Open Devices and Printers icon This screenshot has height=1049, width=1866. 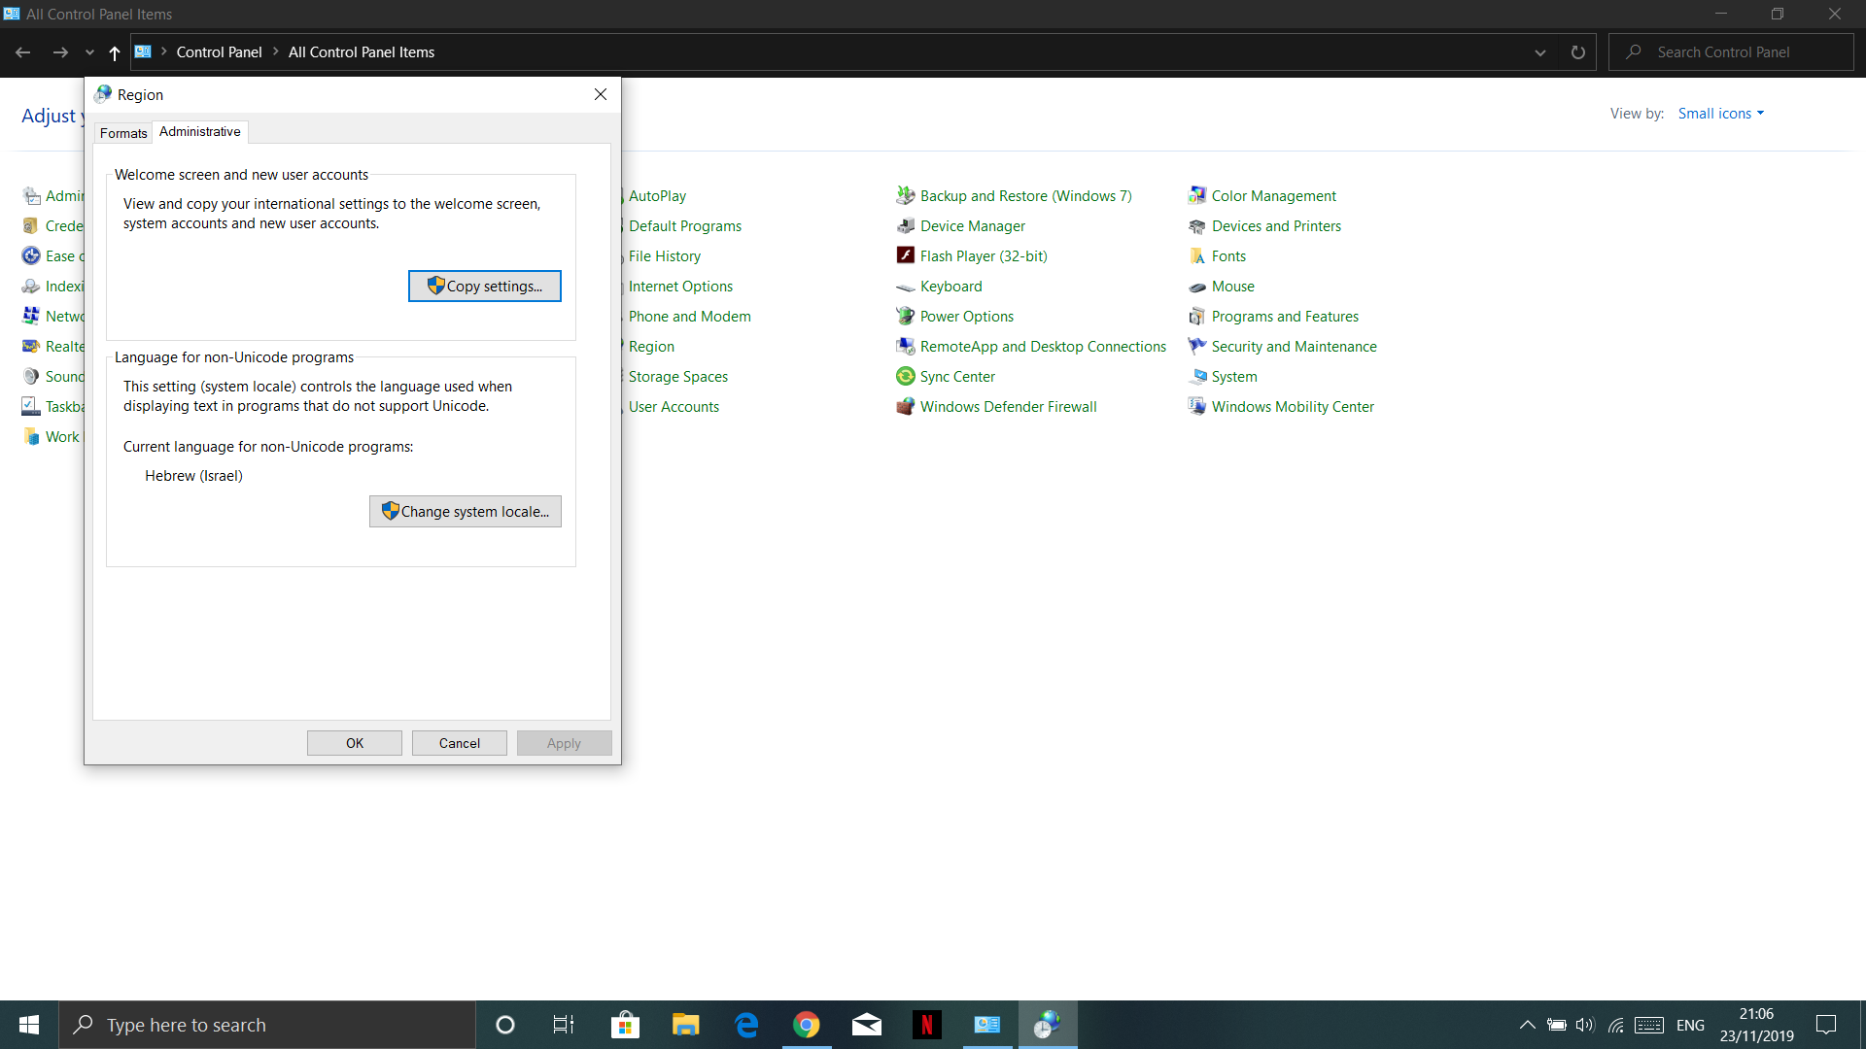1196,225
